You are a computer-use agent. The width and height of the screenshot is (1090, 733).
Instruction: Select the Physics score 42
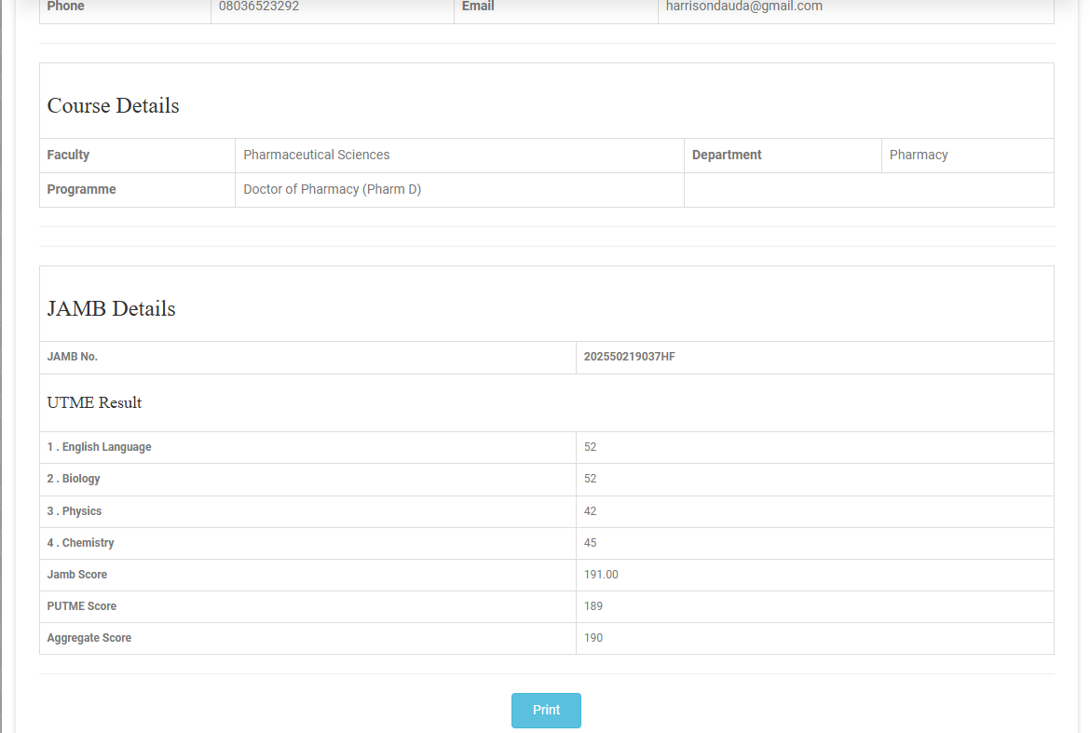(x=591, y=511)
